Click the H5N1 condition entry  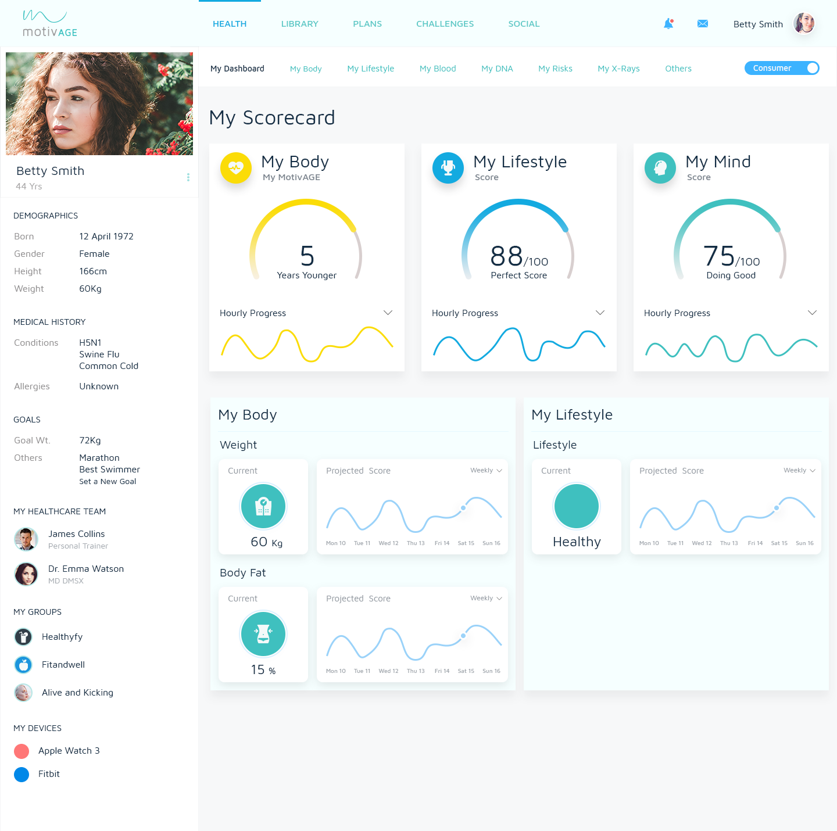point(90,343)
